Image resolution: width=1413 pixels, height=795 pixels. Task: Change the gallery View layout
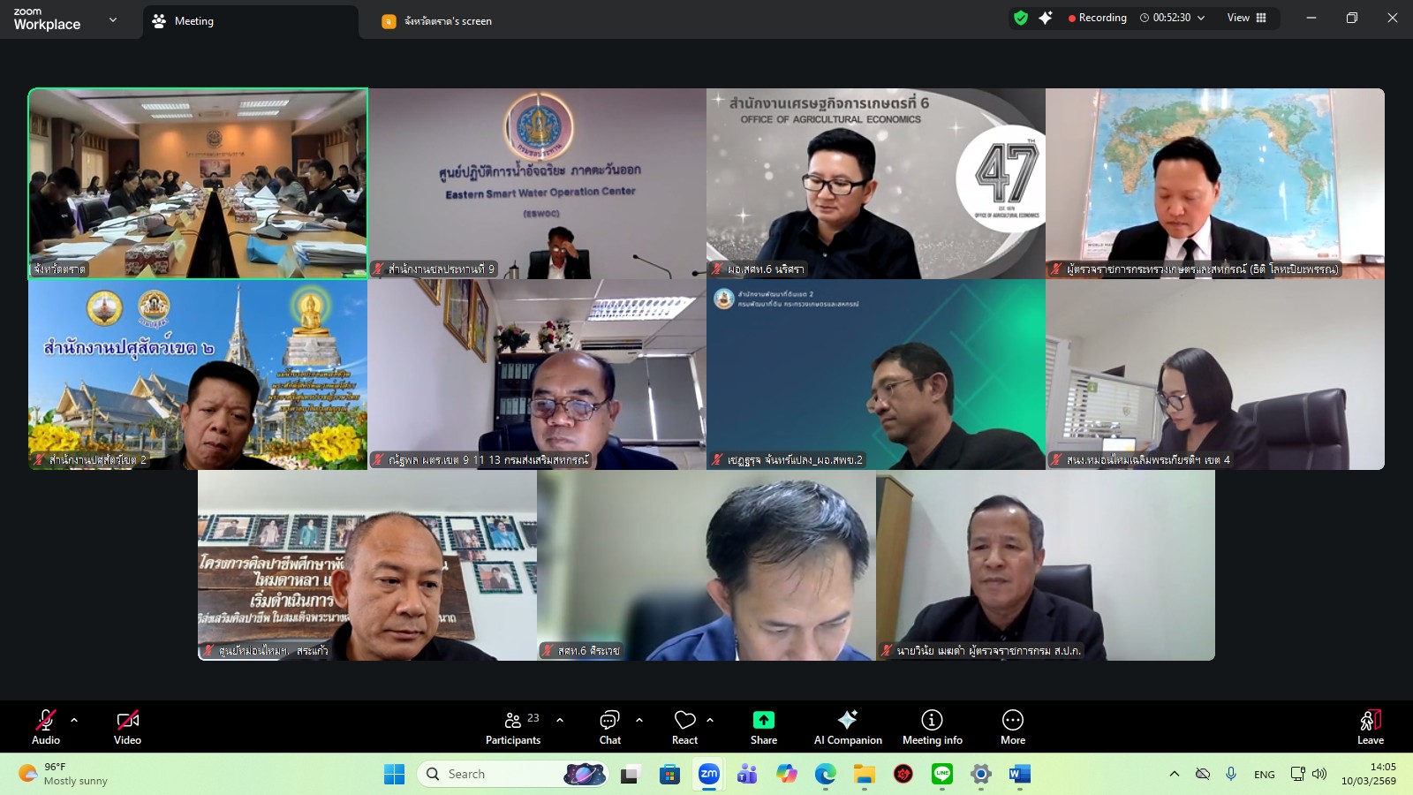point(1246,17)
